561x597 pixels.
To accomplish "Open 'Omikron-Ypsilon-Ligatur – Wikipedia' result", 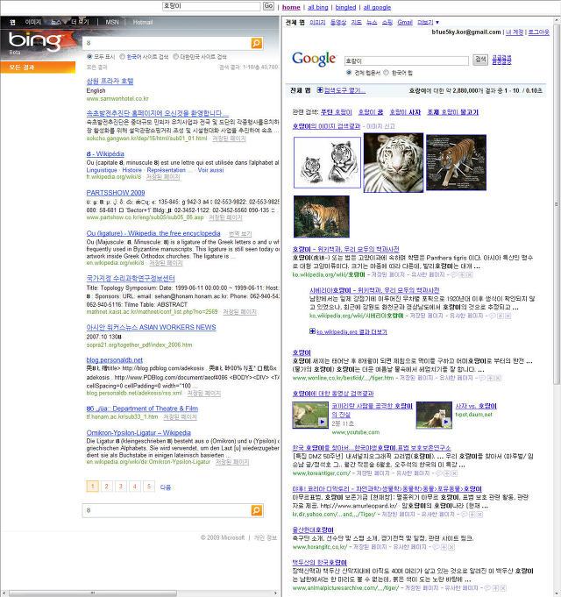I will point(138,433).
